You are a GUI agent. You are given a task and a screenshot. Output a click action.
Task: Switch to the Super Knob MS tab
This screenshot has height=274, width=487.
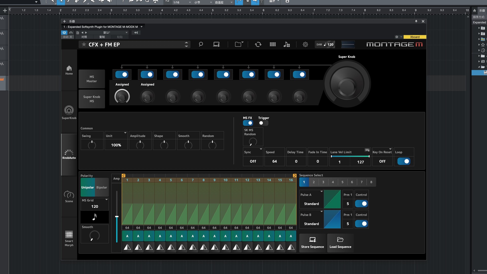[x=92, y=99]
